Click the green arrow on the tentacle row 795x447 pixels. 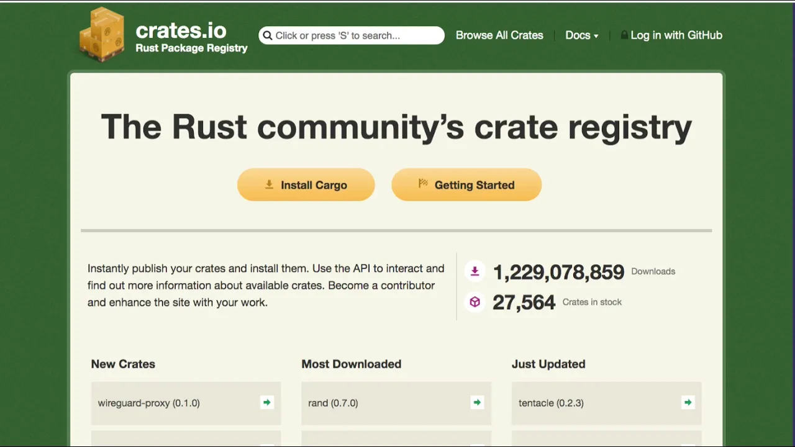click(x=688, y=403)
